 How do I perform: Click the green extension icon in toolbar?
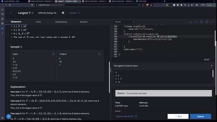(x=167, y=5)
